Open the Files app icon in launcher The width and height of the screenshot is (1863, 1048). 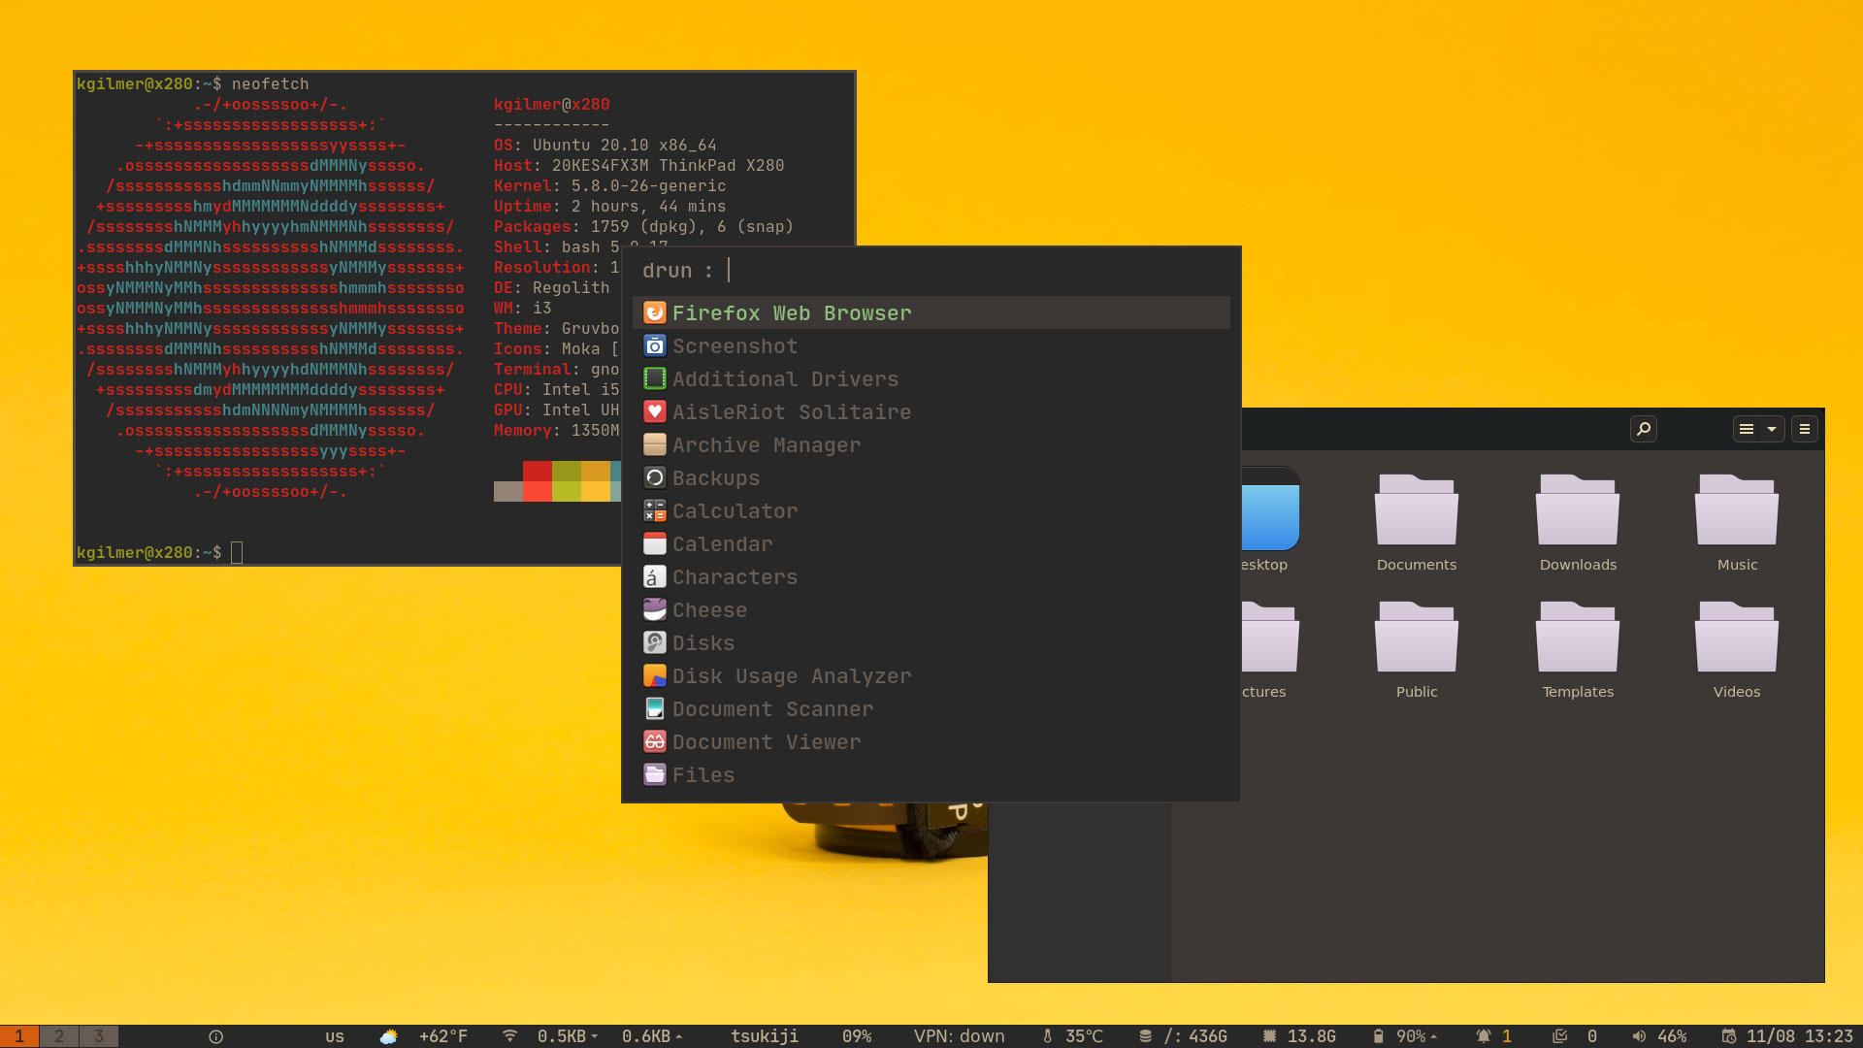655,775
